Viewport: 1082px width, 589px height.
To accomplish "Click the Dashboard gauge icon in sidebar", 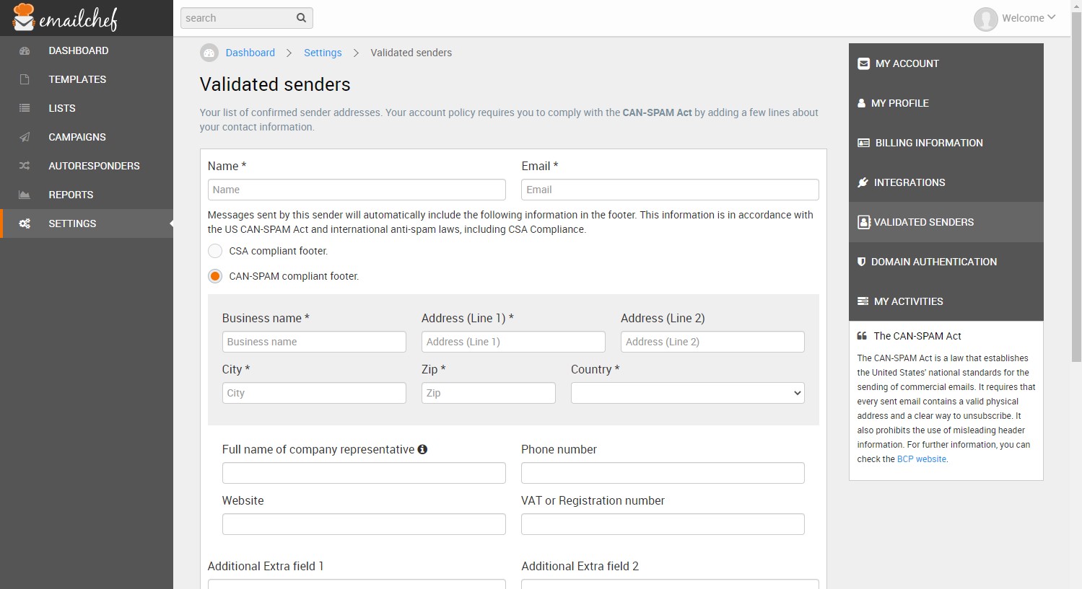I will [x=25, y=50].
